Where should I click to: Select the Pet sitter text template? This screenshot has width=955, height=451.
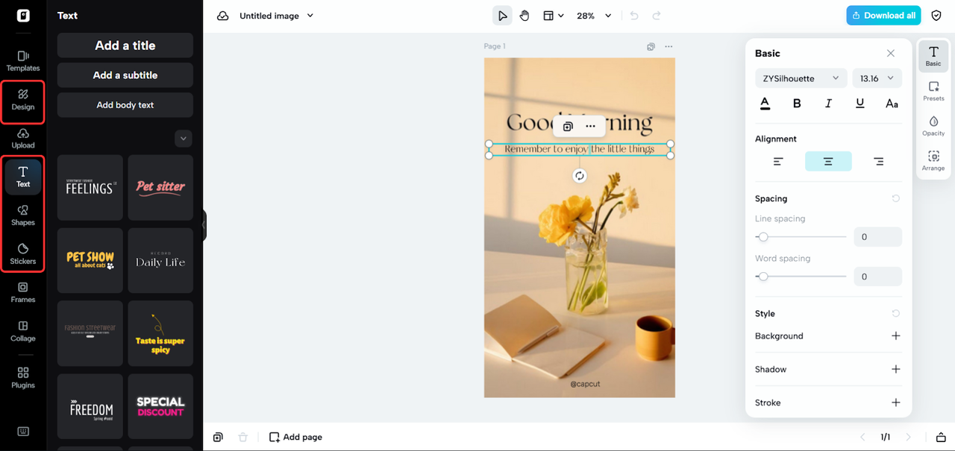[x=160, y=187]
